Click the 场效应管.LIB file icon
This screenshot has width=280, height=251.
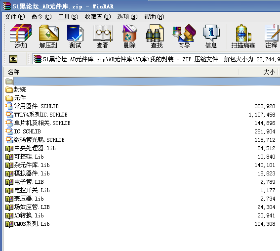(9, 207)
